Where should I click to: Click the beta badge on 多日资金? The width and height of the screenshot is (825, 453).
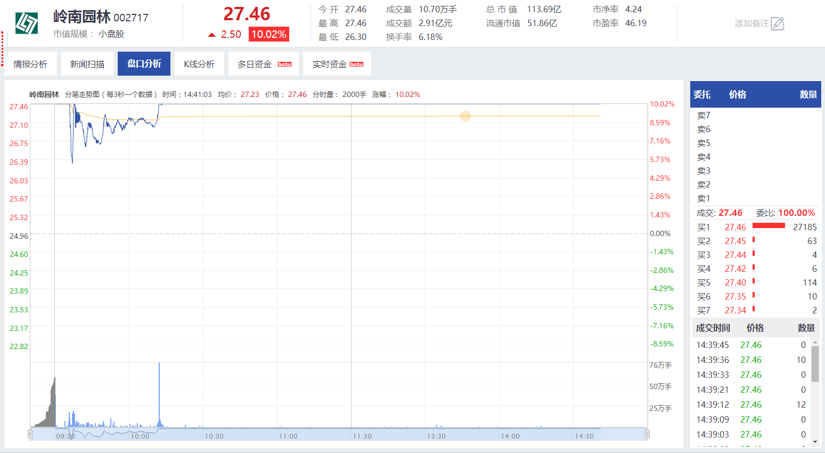pos(284,64)
